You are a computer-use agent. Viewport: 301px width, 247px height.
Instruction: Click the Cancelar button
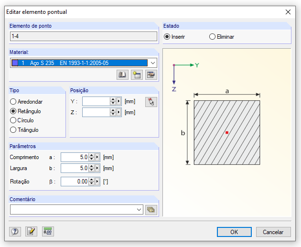(273, 232)
